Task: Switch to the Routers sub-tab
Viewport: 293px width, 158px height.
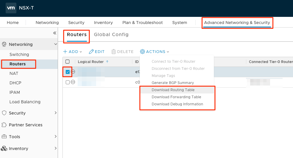Action: (77, 35)
